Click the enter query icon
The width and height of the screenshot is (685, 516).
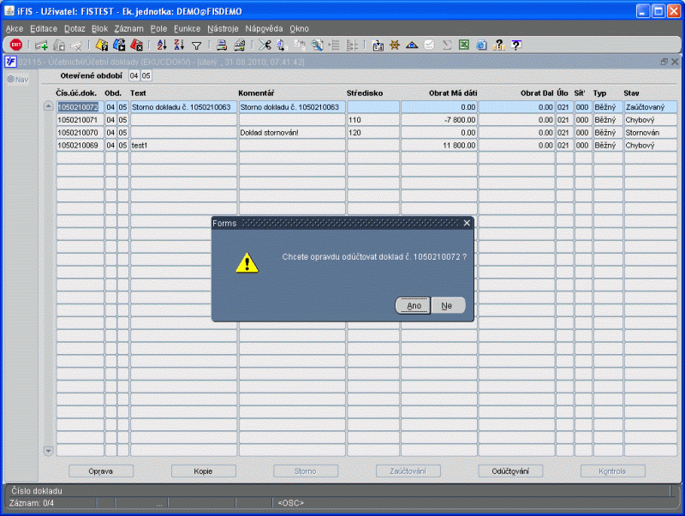[x=102, y=45]
